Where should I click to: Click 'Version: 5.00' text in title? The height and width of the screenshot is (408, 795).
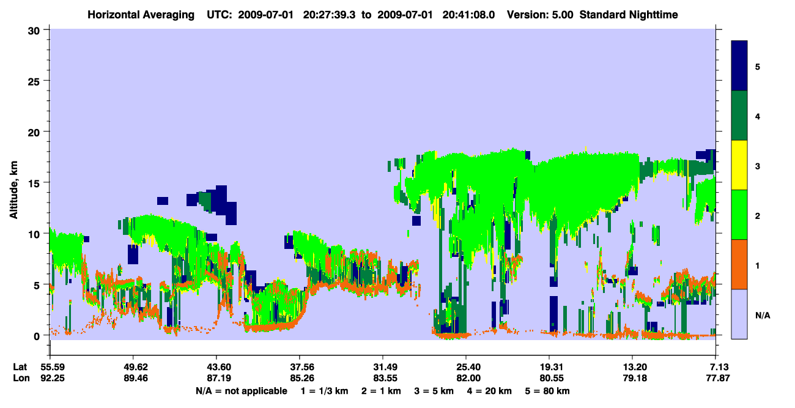coord(540,15)
